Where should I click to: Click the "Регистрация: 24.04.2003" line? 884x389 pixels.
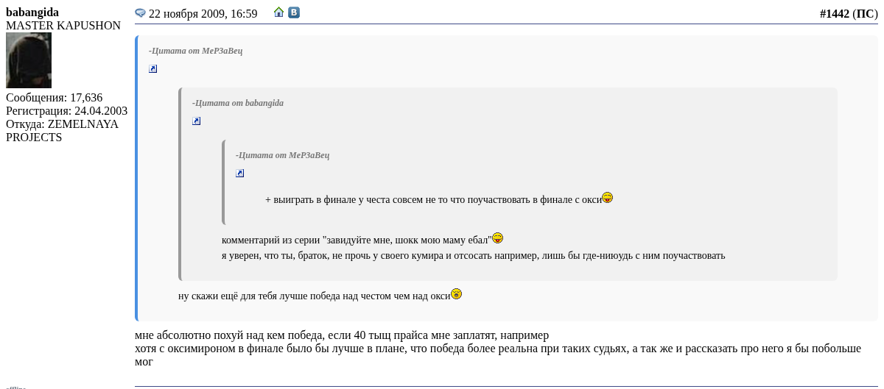point(66,111)
